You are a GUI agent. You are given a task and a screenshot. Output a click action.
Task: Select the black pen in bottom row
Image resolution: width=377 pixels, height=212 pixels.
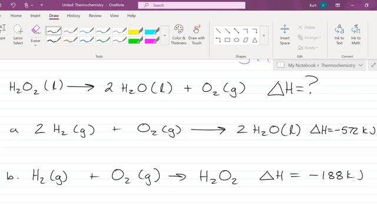tap(54, 40)
